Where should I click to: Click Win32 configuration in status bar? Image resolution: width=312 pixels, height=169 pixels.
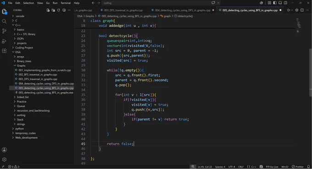click(284, 167)
